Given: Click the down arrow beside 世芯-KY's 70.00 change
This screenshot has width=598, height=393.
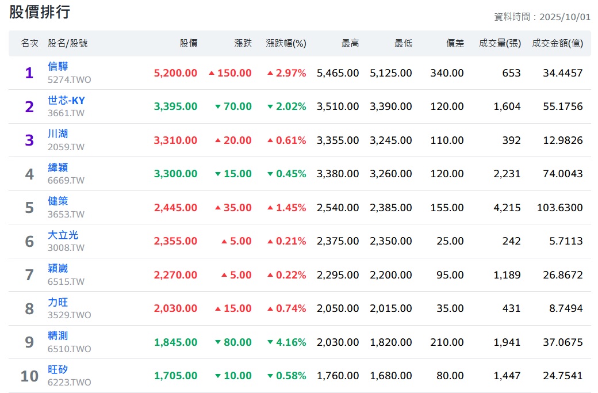Looking at the screenshot, I should click(x=217, y=106).
